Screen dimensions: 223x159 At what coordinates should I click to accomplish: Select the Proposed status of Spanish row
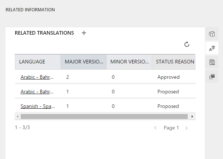pos(168,106)
